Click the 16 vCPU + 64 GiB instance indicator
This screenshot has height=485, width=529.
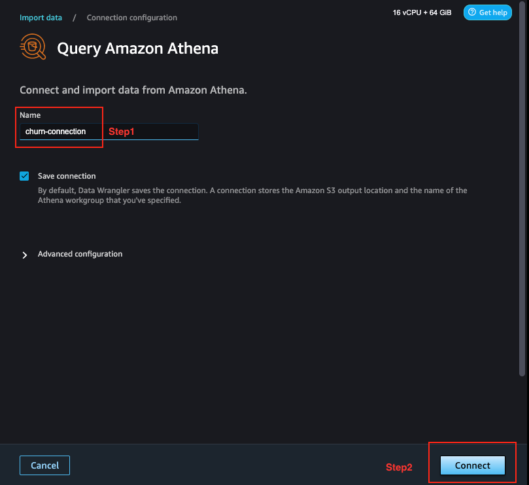[x=422, y=12]
